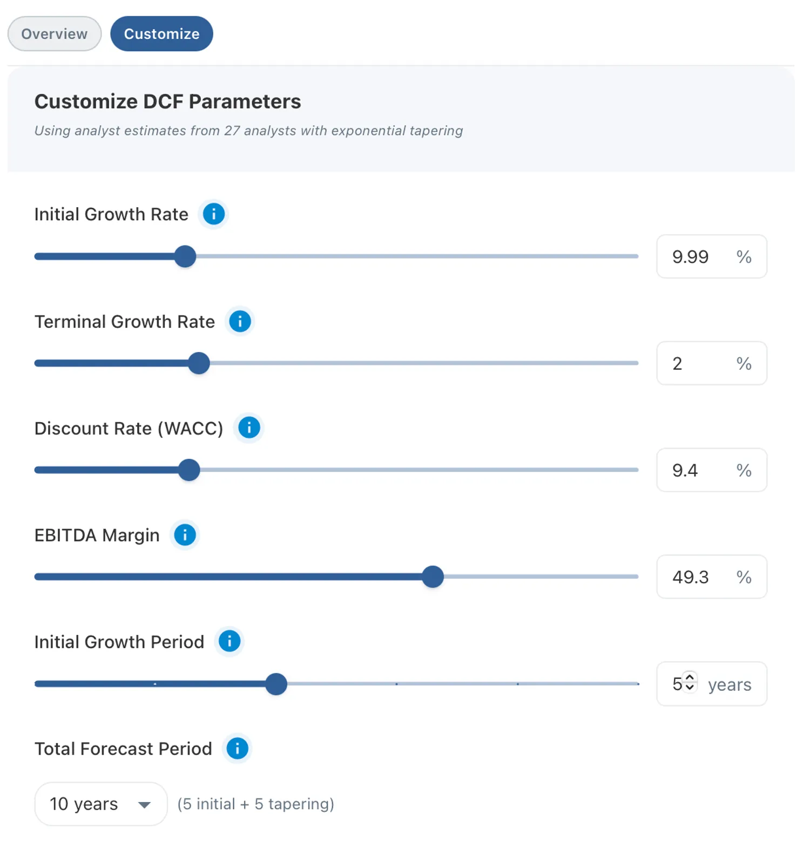Select the Customize tab
This screenshot has width=810, height=862.
[161, 34]
